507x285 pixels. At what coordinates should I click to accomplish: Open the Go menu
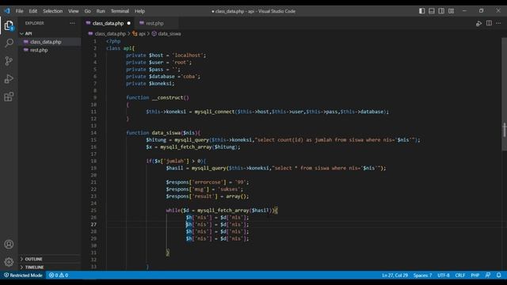[x=87, y=11]
